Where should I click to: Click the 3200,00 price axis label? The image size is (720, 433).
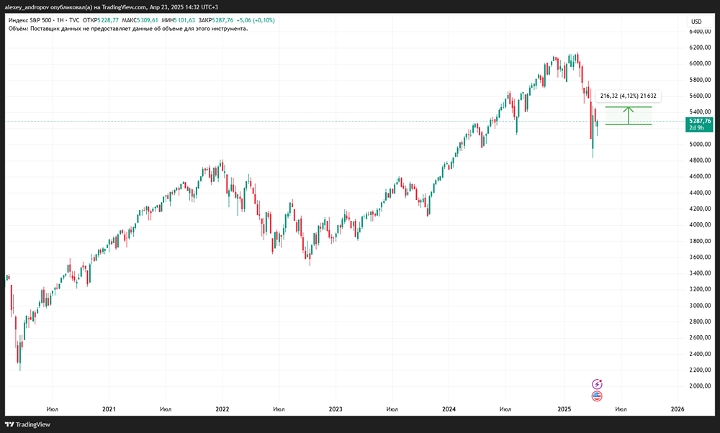click(x=700, y=289)
